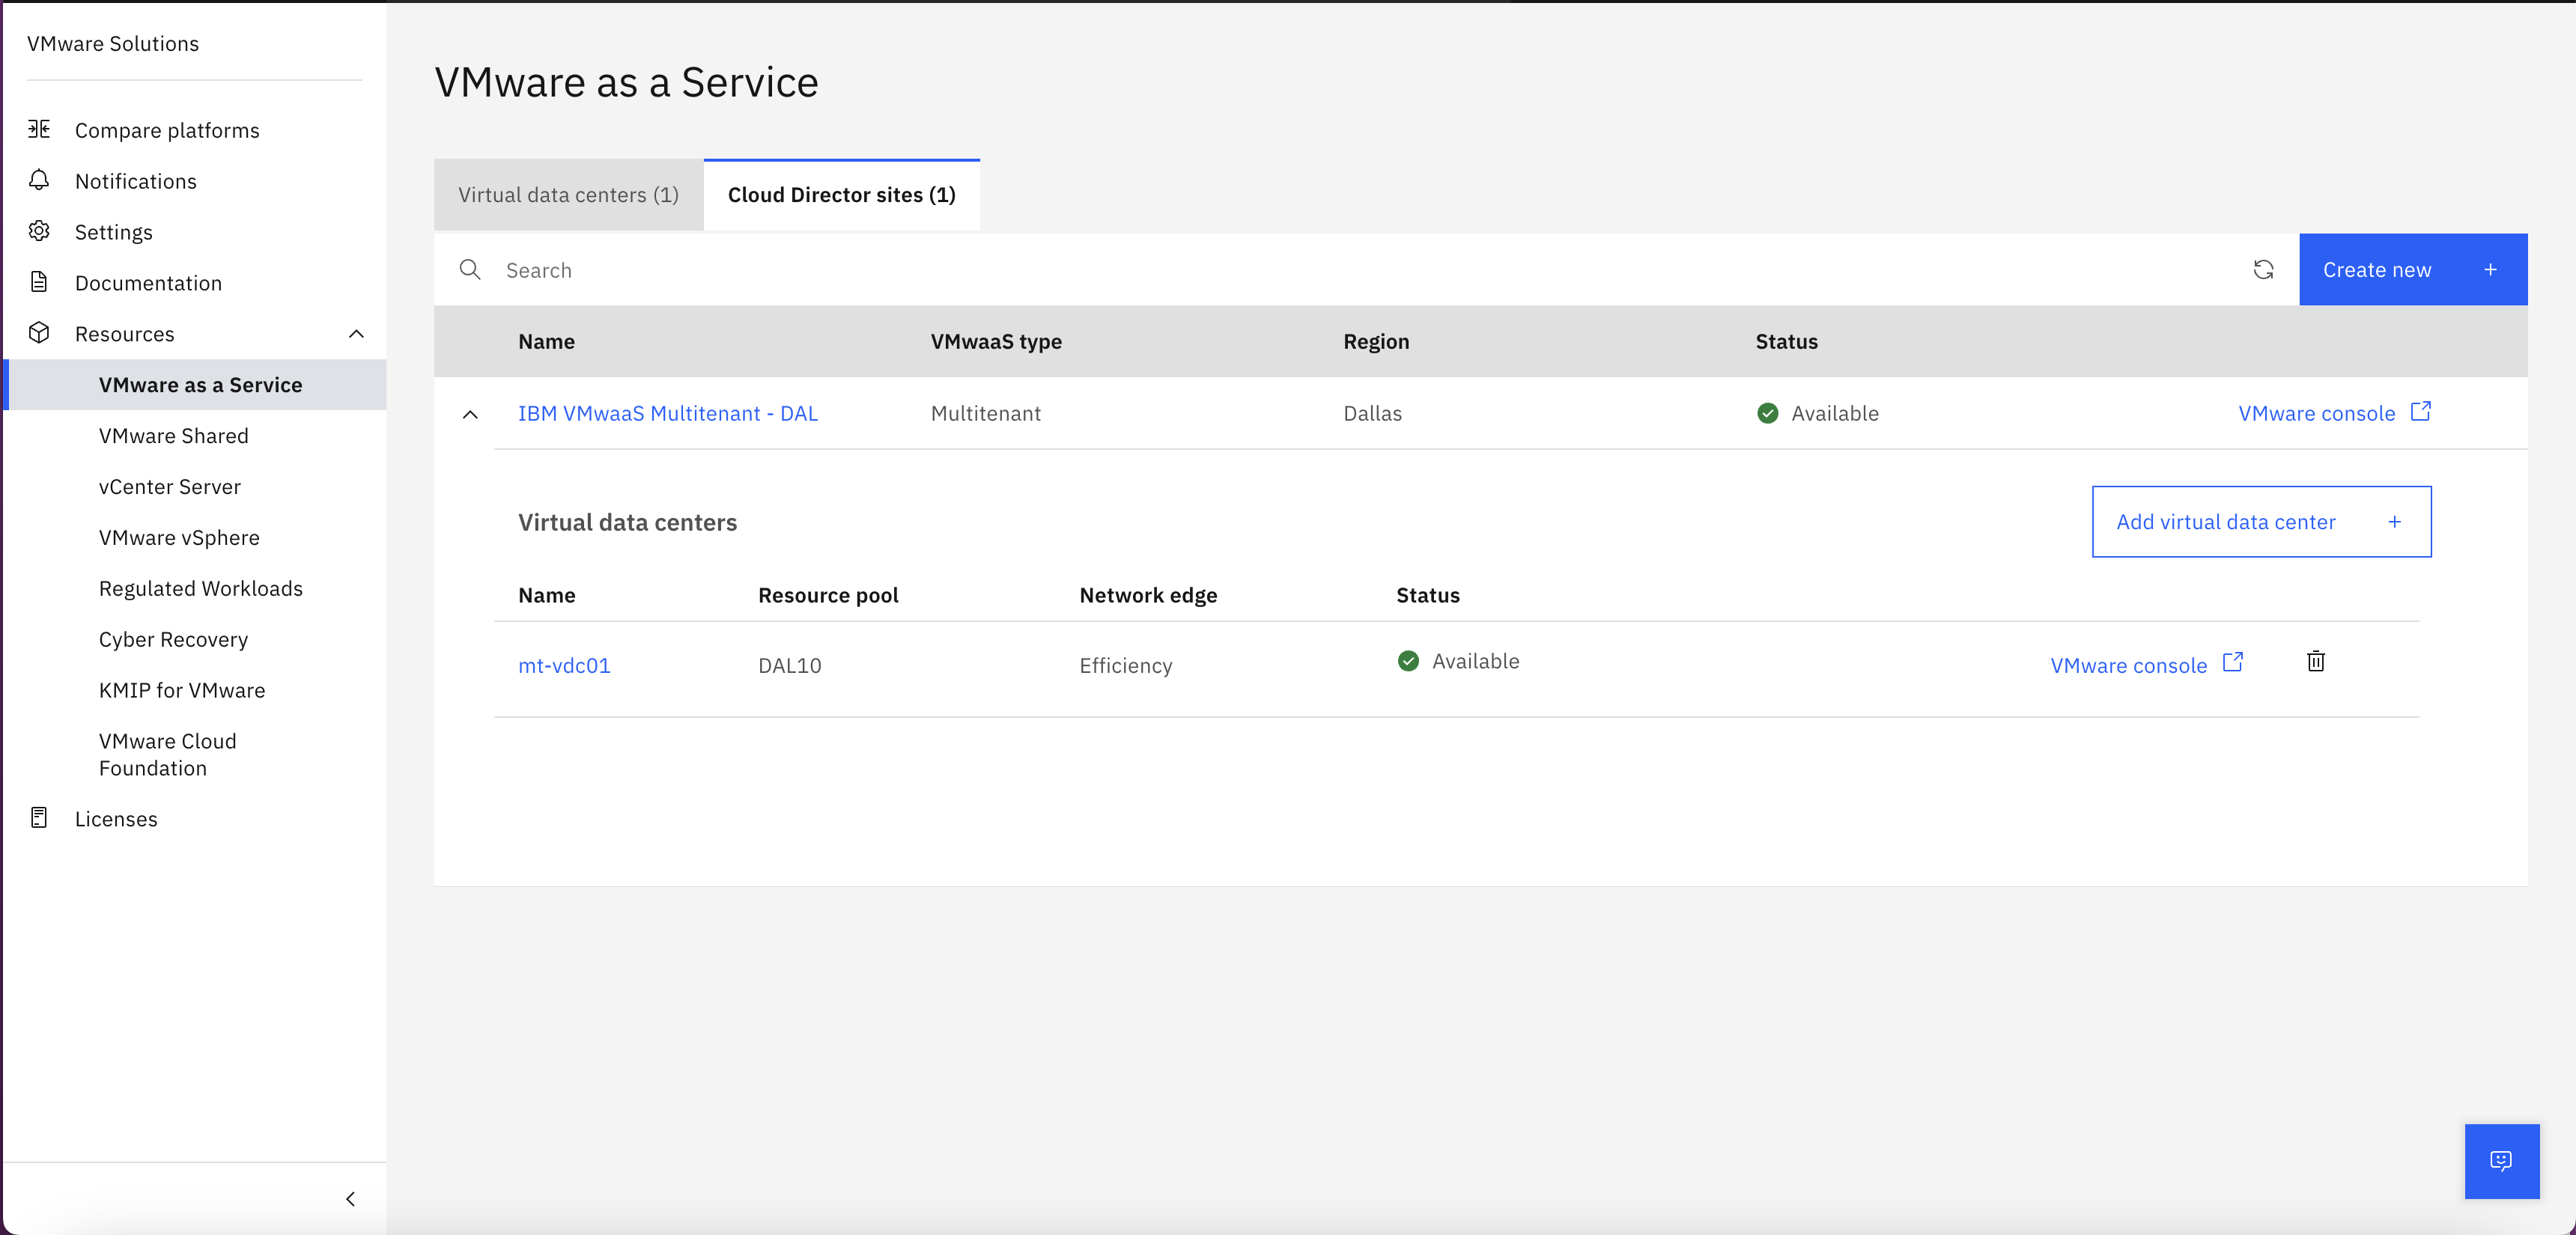Click Add virtual data center button
This screenshot has height=1235, width=2576.
tap(2260, 522)
